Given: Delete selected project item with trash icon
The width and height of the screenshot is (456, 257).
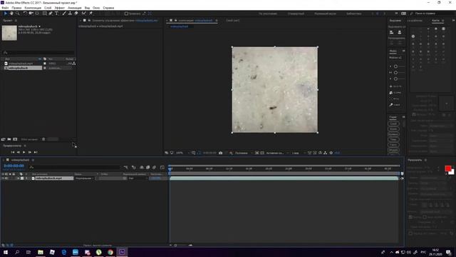Looking at the screenshot, I should click(x=43, y=139).
